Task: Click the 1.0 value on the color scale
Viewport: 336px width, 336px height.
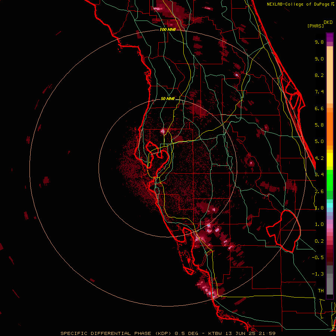Action: coord(319,224)
